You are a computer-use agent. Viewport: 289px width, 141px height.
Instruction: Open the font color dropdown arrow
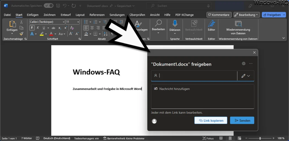coord(55,34)
